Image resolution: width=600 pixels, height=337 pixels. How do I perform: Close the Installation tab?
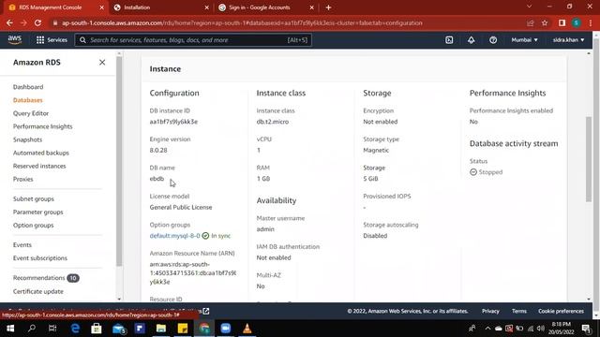[206, 7]
